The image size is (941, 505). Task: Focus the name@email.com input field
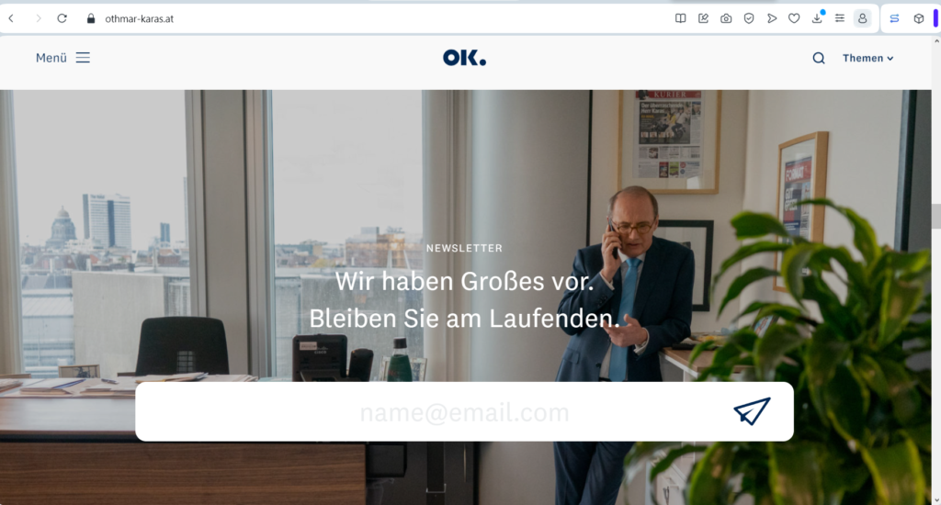pyautogui.click(x=464, y=412)
